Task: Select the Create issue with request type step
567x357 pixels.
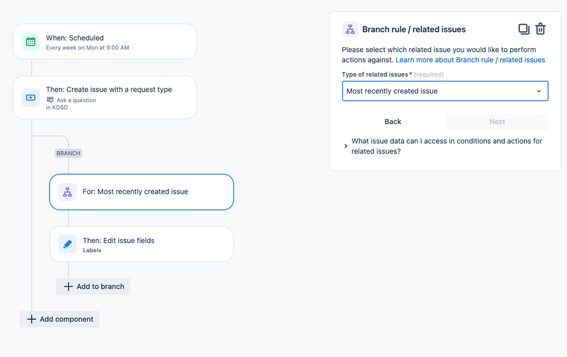Action: pos(114,97)
